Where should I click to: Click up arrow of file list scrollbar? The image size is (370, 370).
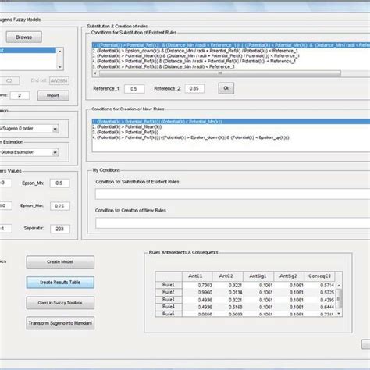point(60,52)
